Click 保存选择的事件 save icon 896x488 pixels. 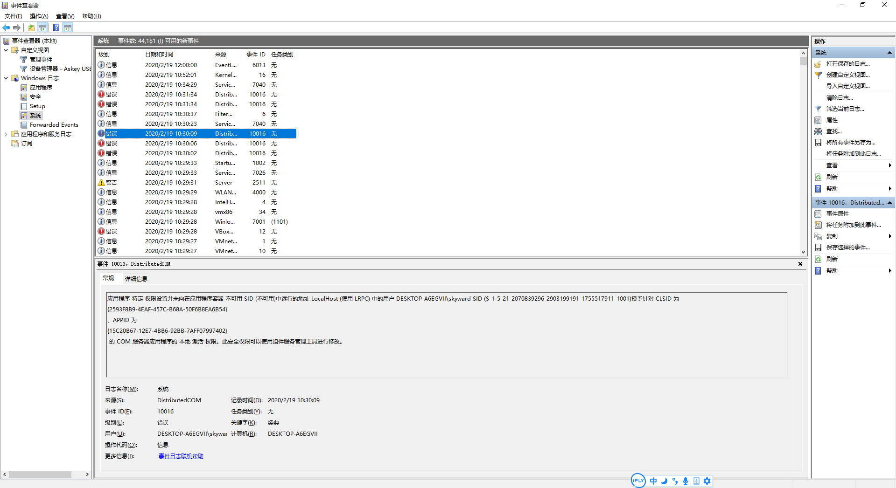pos(818,247)
